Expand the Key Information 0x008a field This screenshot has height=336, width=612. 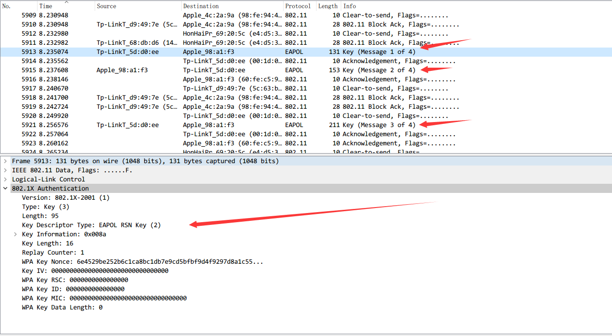point(15,234)
